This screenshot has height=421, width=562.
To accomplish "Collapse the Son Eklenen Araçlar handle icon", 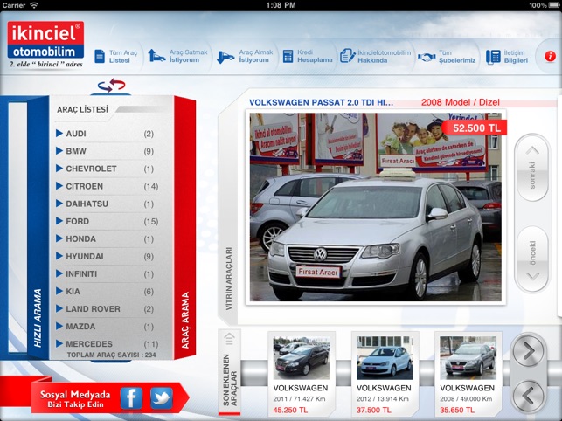I will [229, 339].
